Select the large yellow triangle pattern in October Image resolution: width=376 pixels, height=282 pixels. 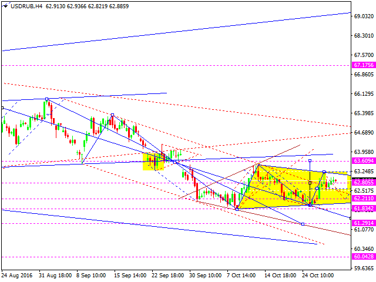pyautogui.click(x=294, y=187)
